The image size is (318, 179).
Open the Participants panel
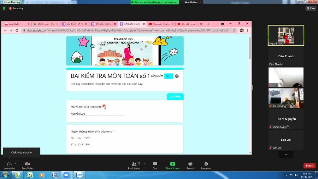click(134, 164)
